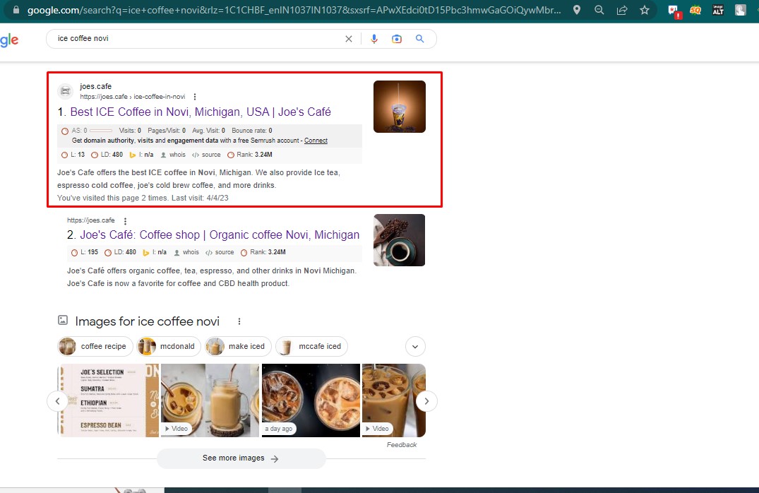The image size is (759, 493).
Task: Click the share page icon in address bar
Action: tap(622, 10)
